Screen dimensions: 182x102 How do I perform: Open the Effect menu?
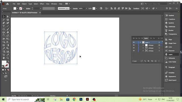(x=42, y=4)
